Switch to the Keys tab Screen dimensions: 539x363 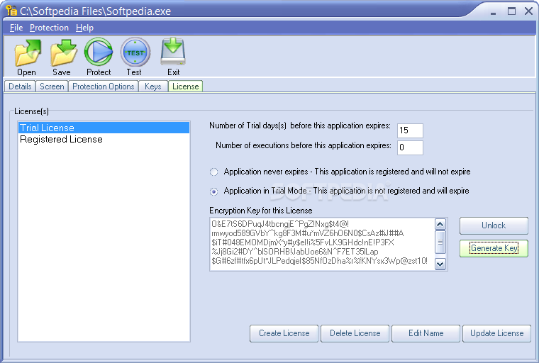153,86
